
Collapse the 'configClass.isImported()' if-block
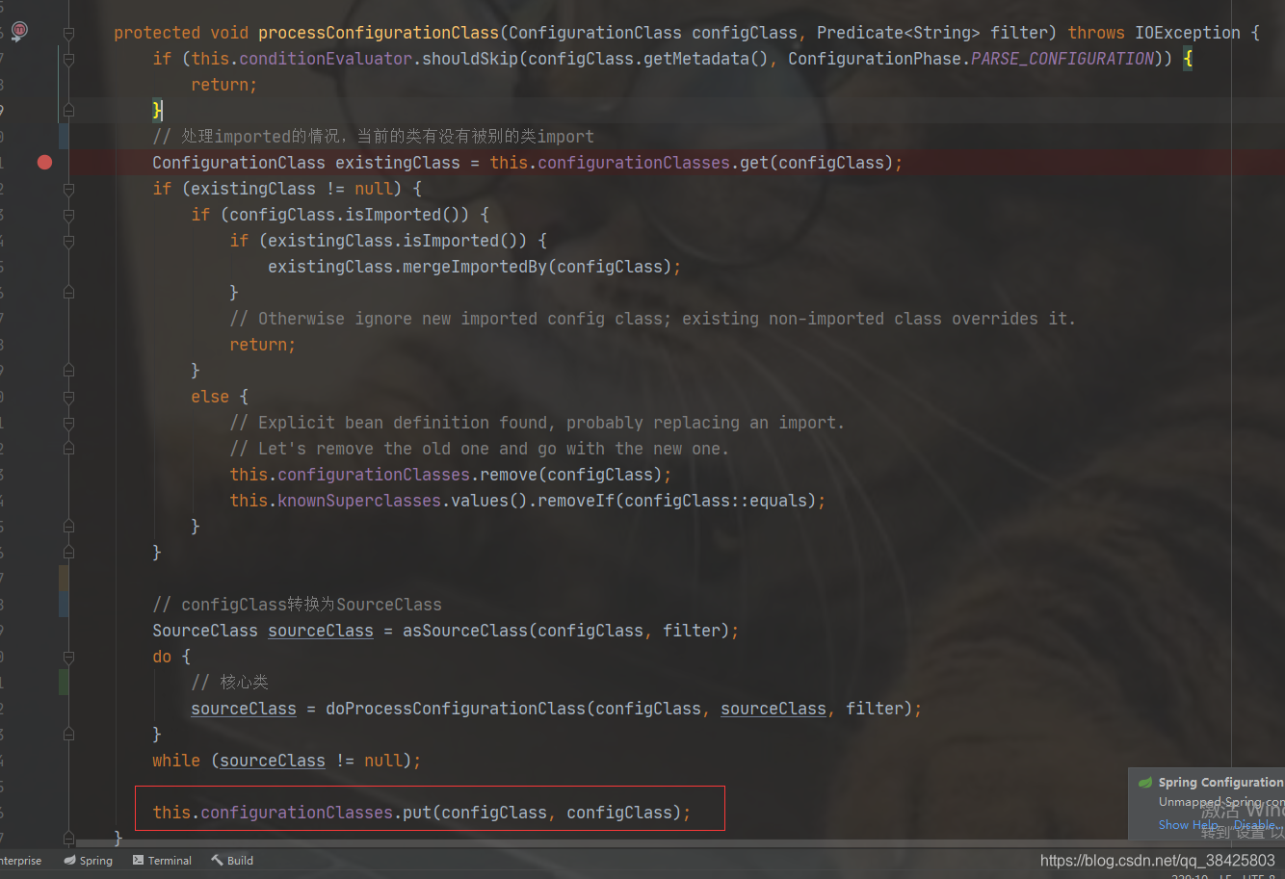(x=68, y=215)
